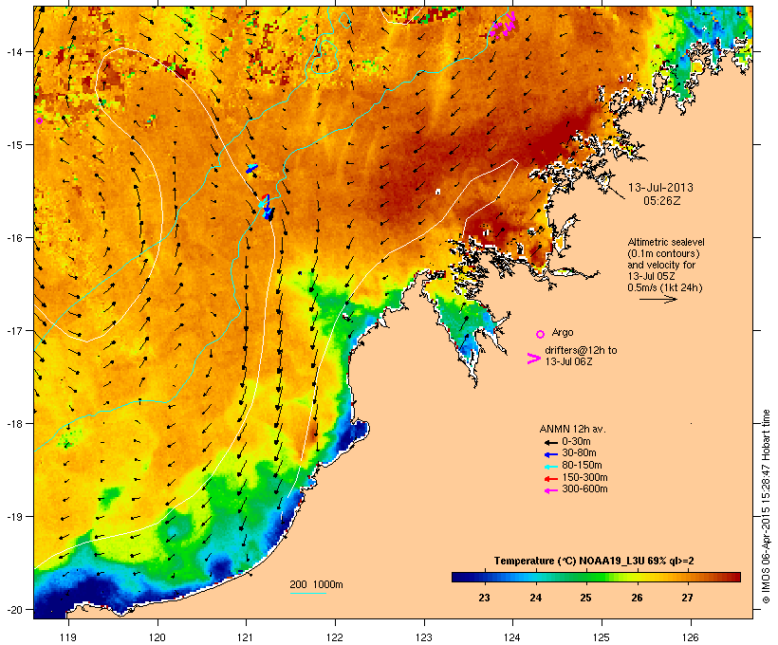Click the drifters@12h to label

click(581, 350)
